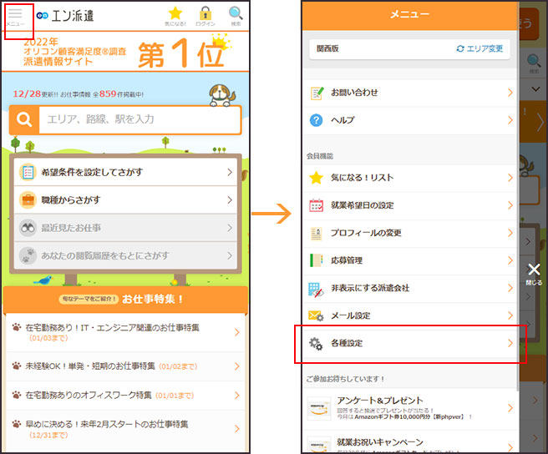Click the ログイン lock icon
This screenshot has width=548, height=454.
click(x=205, y=17)
